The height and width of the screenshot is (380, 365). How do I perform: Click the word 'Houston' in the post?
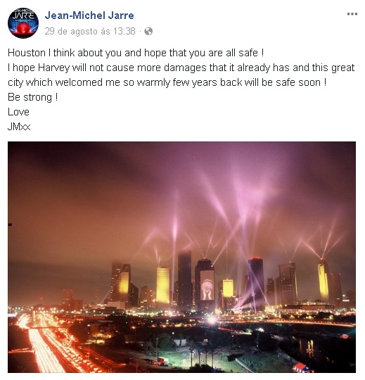[27, 53]
